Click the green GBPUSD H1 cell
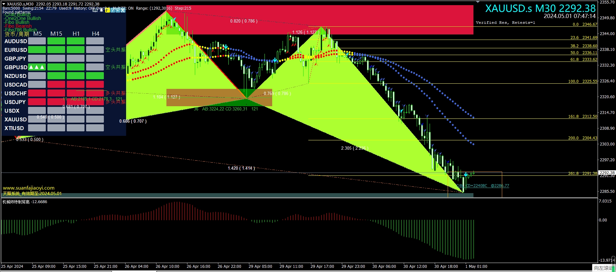616x272 pixels. tap(75, 67)
